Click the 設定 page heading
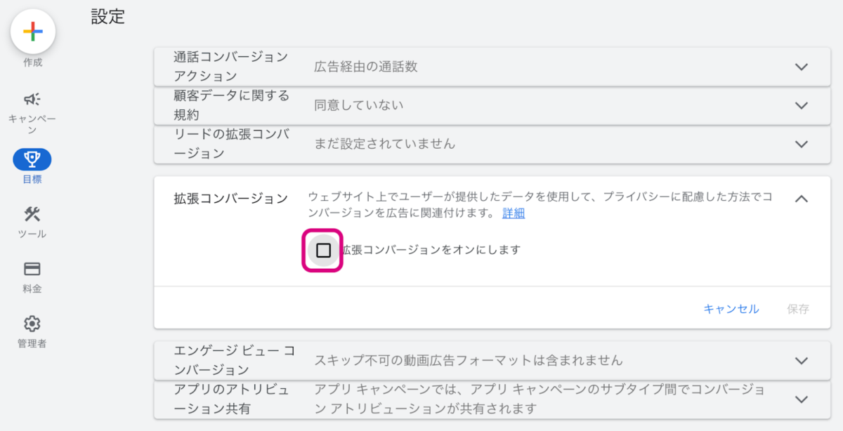The image size is (843, 431). (108, 17)
